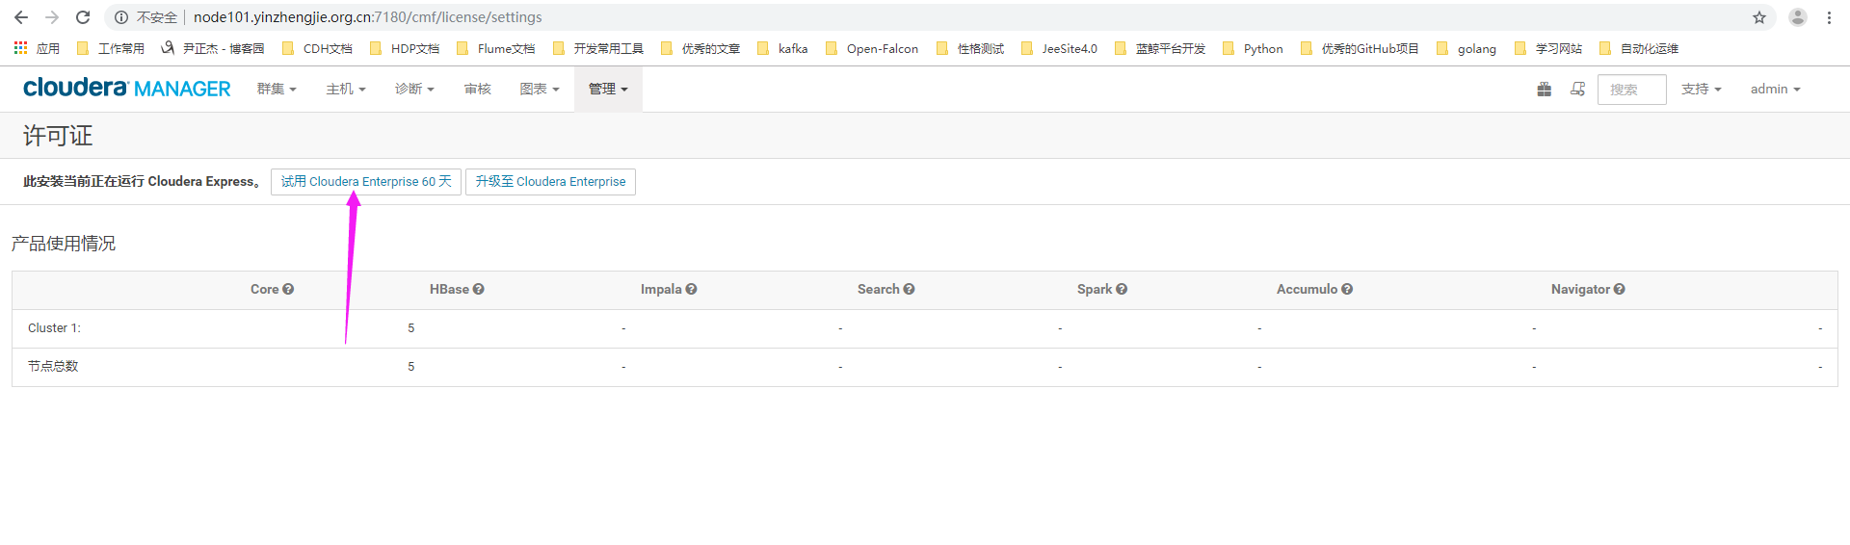Viewport: 1850px width, 545px height.
Task: Open the 性格测试 bookmark folder
Action: click(x=970, y=48)
